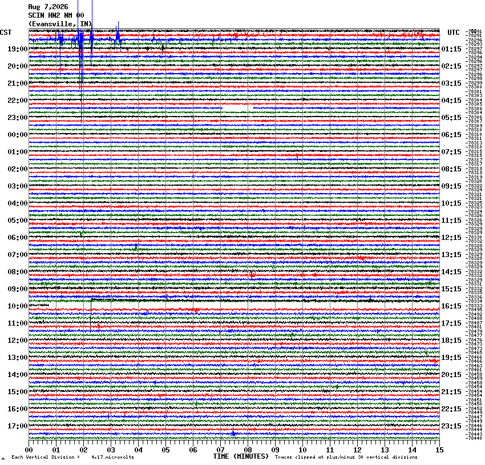This screenshot has height=465, width=485.
Task: Click the 10:00 CST row label
Action: click(17, 306)
